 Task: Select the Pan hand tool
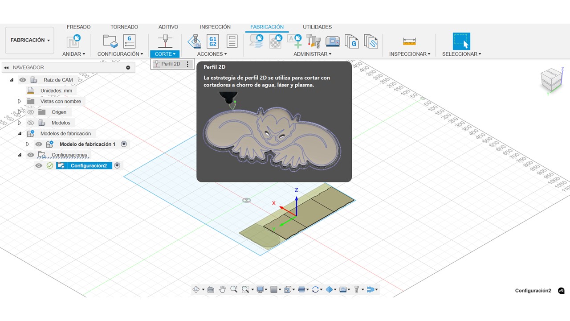coord(222,289)
